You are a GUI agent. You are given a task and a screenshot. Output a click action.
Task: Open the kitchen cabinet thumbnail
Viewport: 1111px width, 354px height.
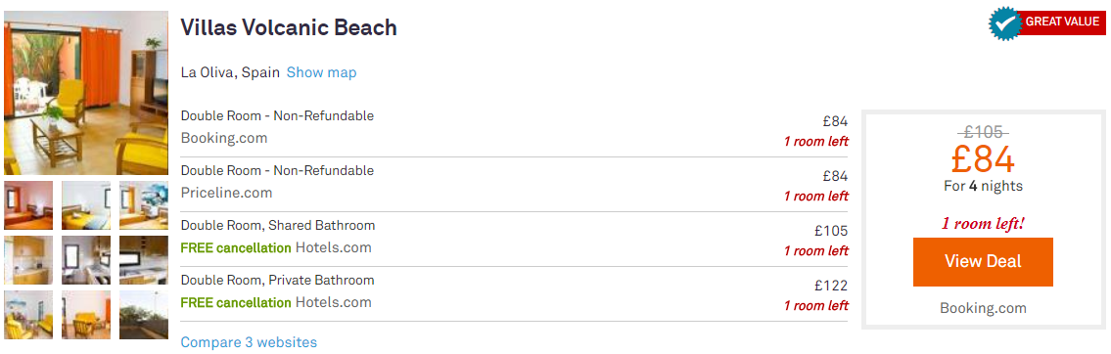coord(28,260)
